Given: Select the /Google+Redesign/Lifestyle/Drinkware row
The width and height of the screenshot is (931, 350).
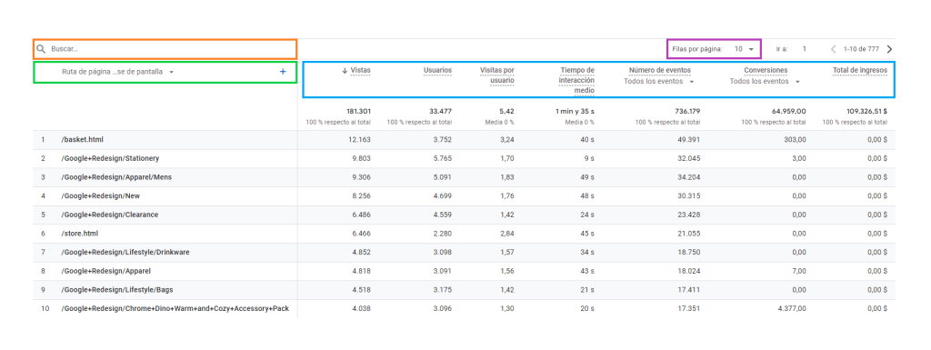Looking at the screenshot, I should (x=464, y=253).
